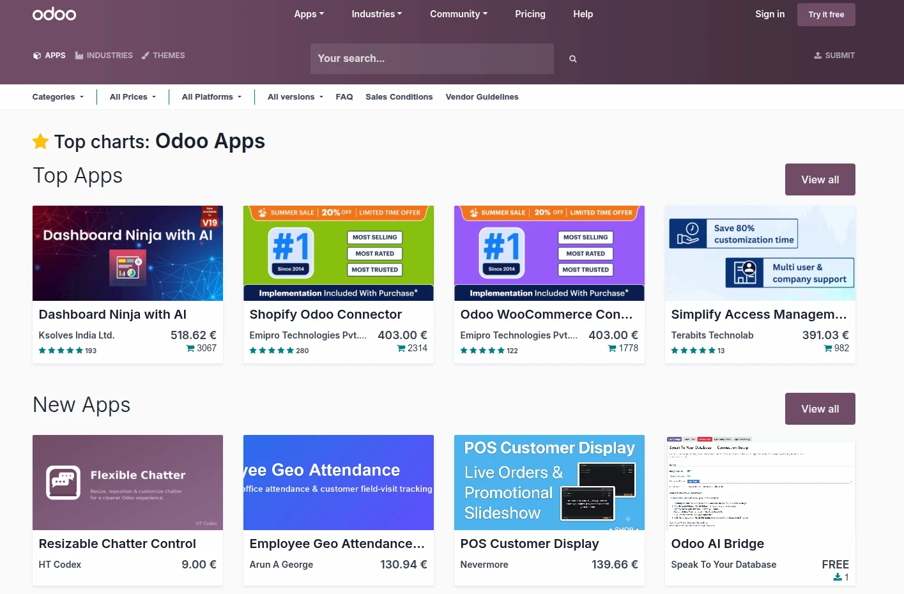This screenshot has height=594, width=904.
Task: Click the SUBMIT upload icon
Action: [x=818, y=56]
